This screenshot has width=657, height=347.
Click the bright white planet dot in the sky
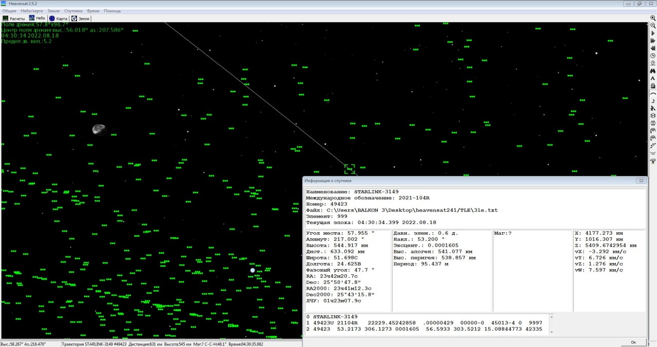(x=253, y=270)
